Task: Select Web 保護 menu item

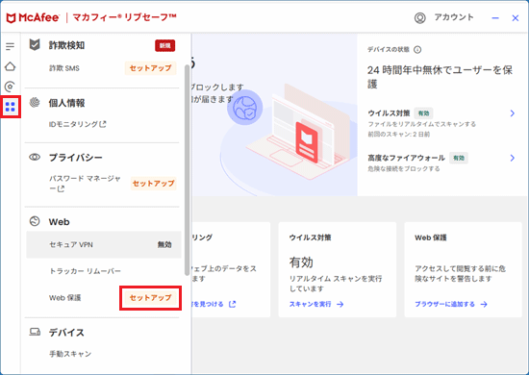Action: 65,298
